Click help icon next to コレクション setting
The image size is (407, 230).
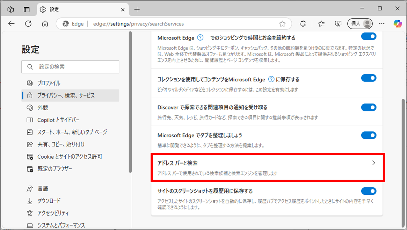click(271, 79)
